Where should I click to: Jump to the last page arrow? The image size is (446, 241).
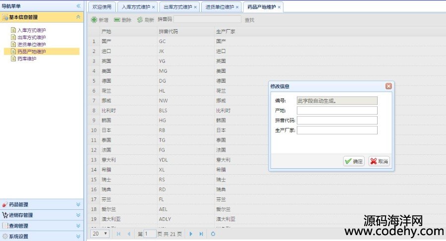click(201, 234)
